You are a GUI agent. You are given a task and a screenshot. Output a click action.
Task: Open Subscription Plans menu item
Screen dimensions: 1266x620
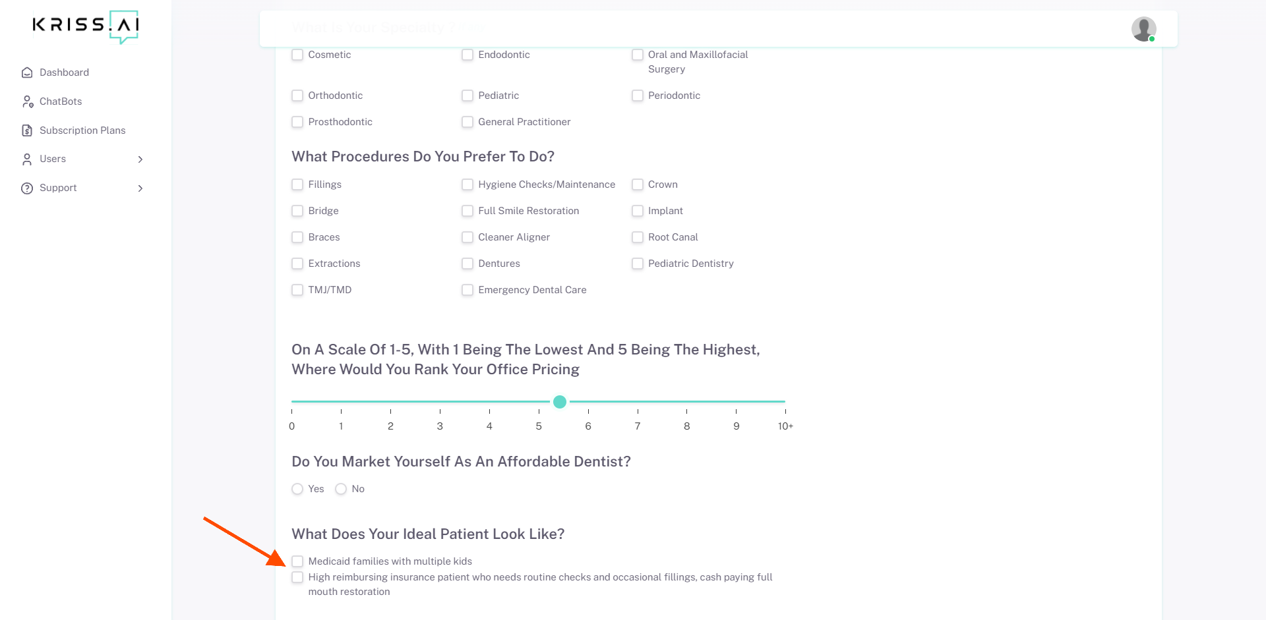pyautogui.click(x=82, y=130)
